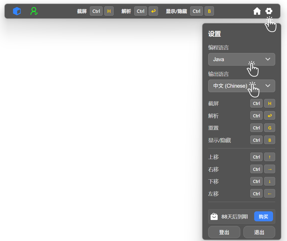Open the home page icon
This screenshot has width=287, height=241.
coord(257,11)
